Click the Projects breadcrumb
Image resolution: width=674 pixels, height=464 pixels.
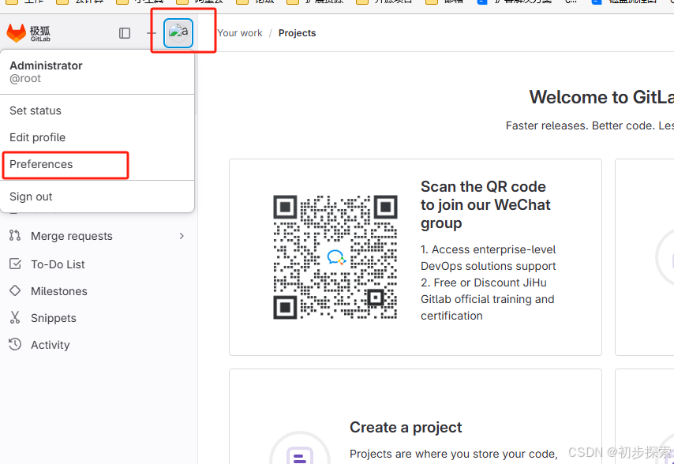coord(297,33)
